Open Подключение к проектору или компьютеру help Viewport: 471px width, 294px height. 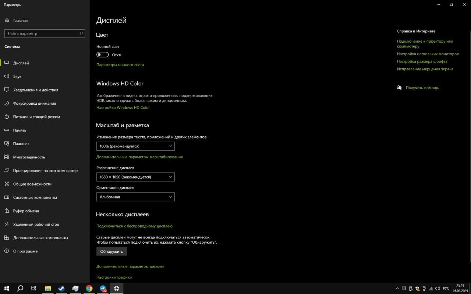(425, 44)
